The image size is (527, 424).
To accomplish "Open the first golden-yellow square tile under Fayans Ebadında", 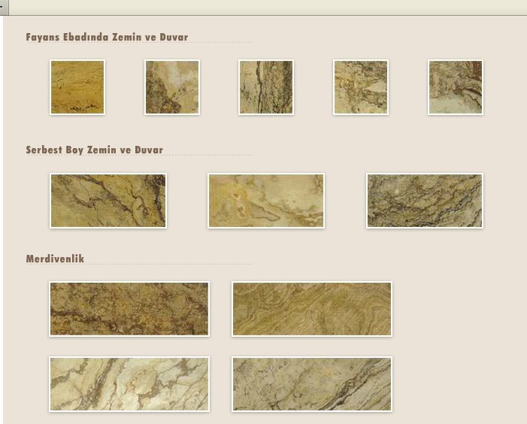I will (x=77, y=87).
